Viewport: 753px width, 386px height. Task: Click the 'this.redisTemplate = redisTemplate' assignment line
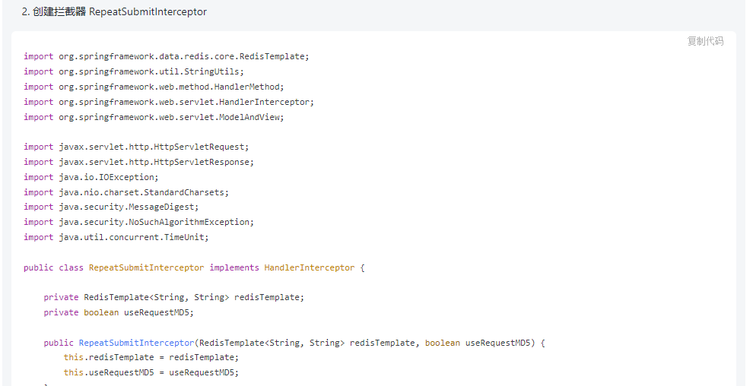[x=151, y=357]
